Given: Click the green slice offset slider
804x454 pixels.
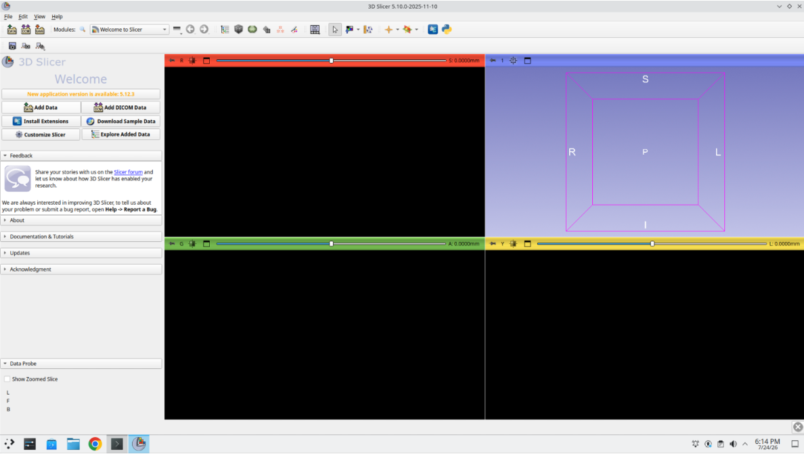Looking at the screenshot, I should point(331,244).
